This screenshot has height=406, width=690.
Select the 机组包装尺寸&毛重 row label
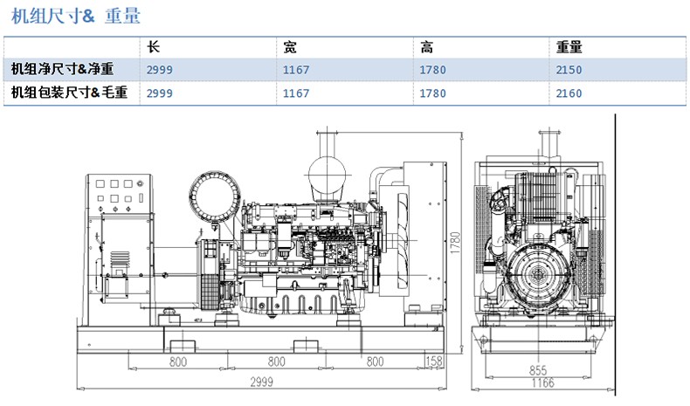point(69,93)
